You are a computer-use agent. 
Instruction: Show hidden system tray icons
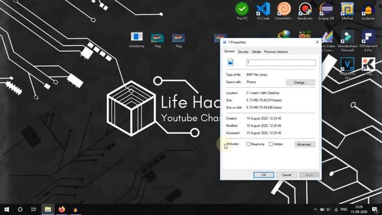(315, 210)
